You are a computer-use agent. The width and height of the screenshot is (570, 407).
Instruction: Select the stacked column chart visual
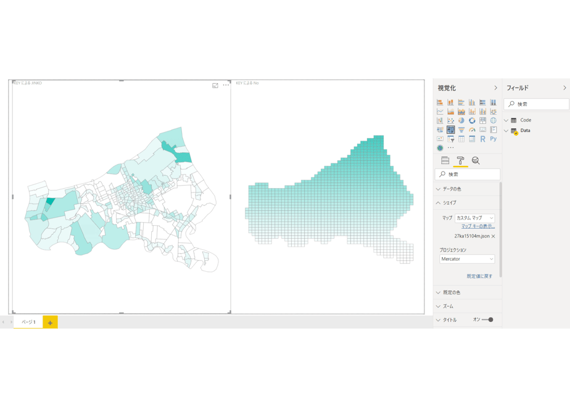click(450, 102)
